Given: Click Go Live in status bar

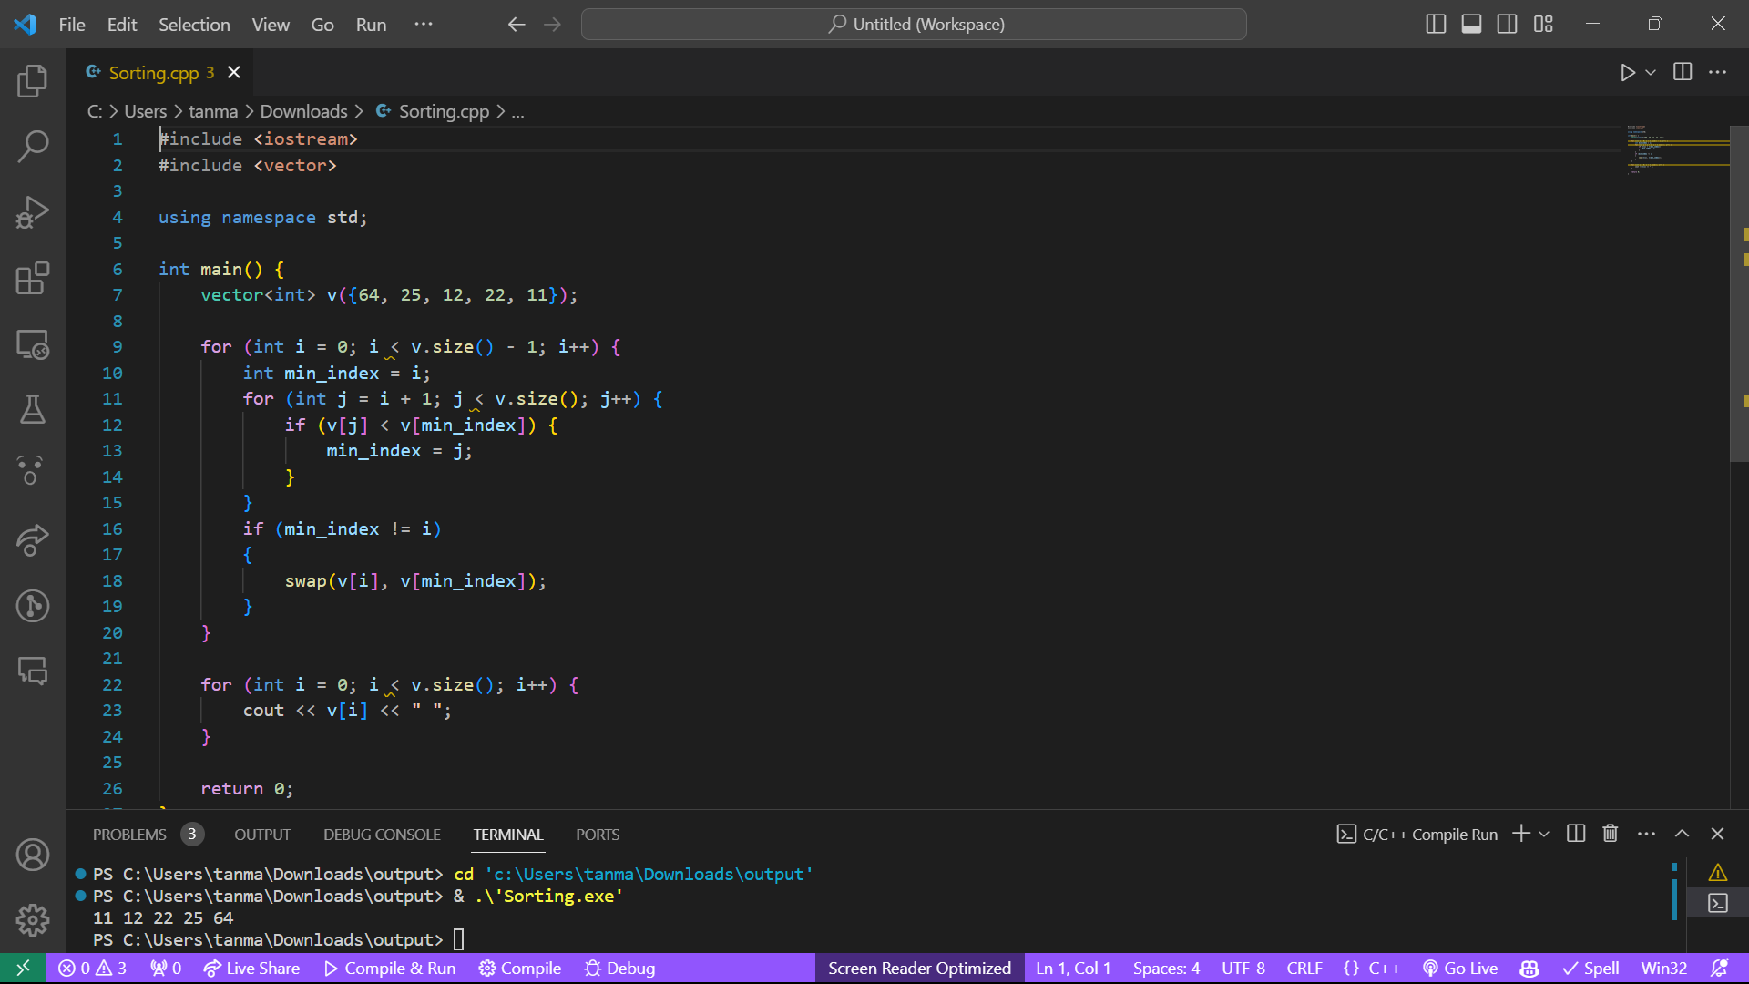Looking at the screenshot, I should coord(1460,968).
